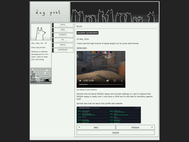Click the Previous post link
Viewport: 189px width, 142px height.
point(135,127)
